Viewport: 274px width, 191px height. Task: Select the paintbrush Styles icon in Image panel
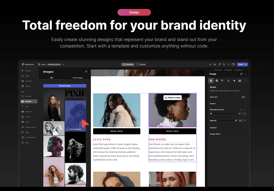coord(211,81)
